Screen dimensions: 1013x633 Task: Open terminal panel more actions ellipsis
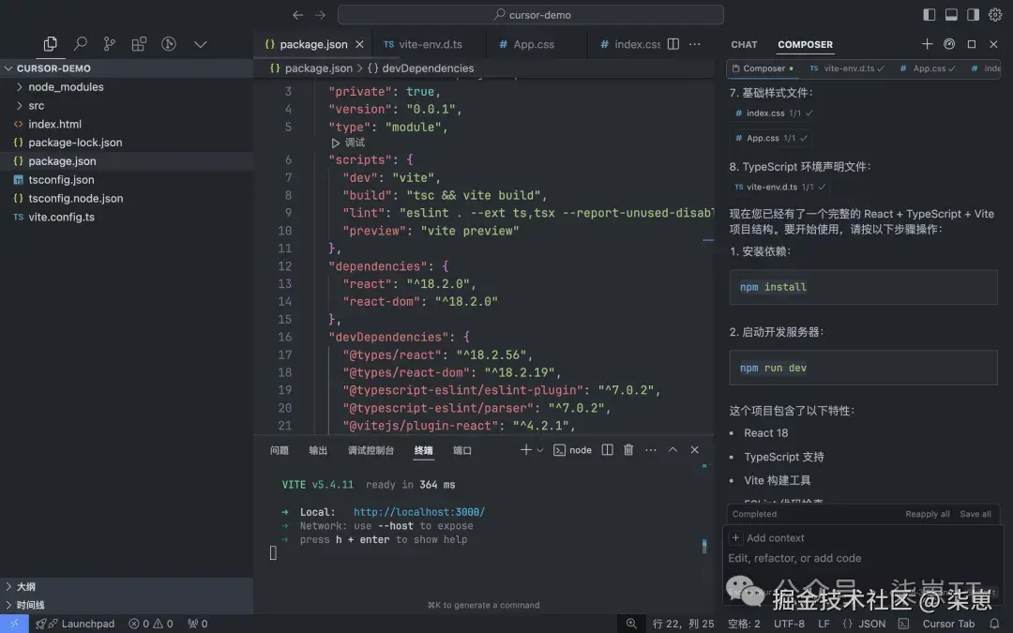coord(651,449)
